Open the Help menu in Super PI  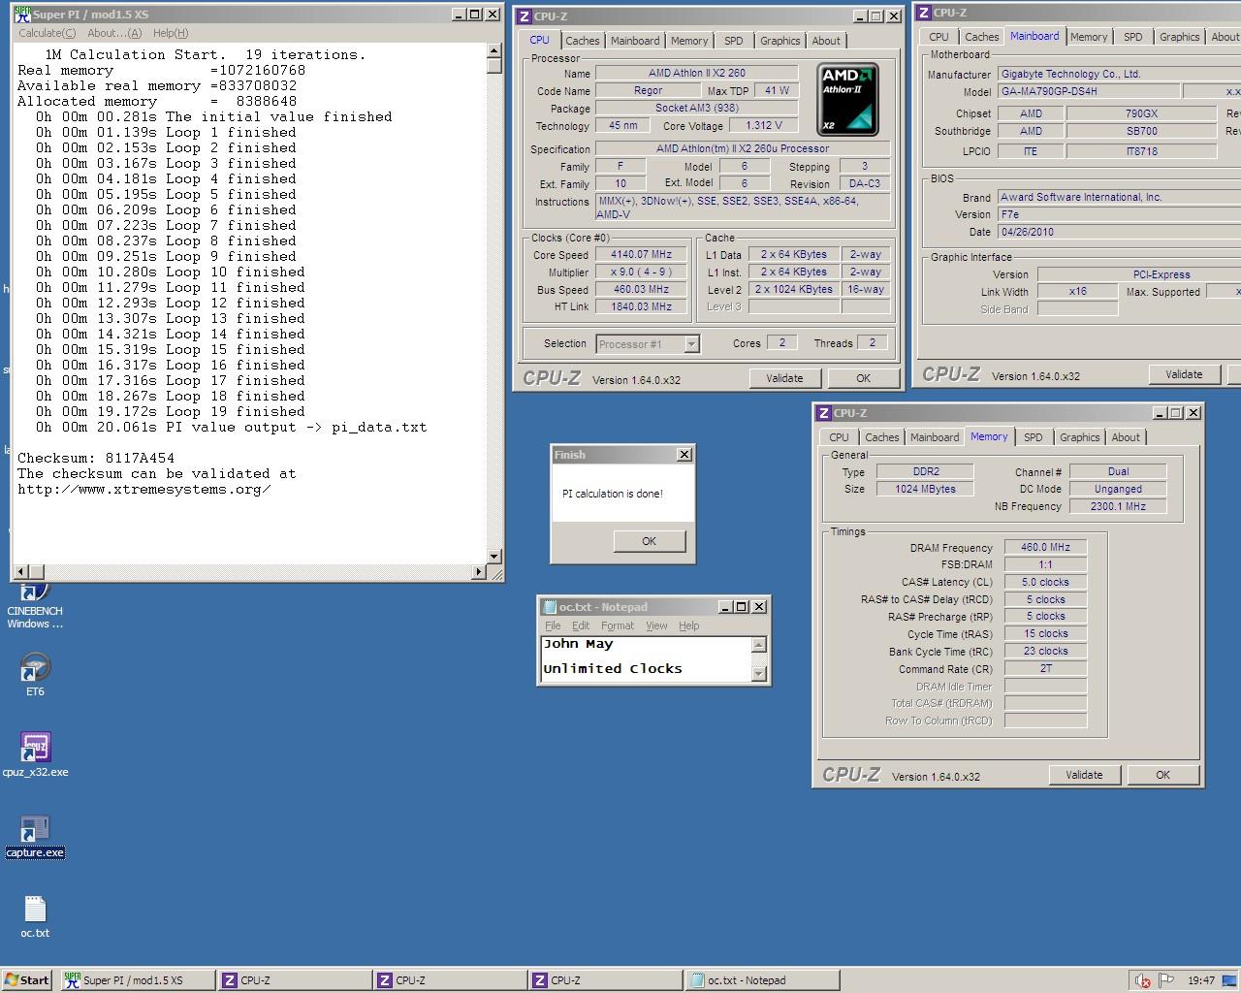point(171,33)
